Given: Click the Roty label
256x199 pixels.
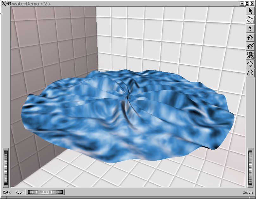Looking at the screenshot, I should click(19, 192).
